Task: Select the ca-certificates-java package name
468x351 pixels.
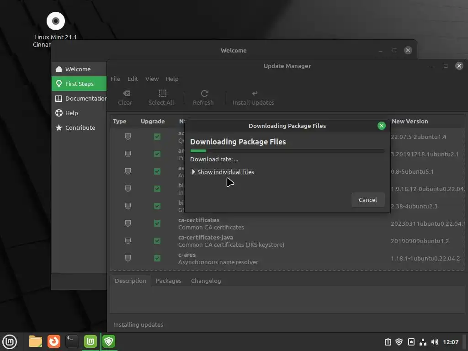Action: coord(206,238)
